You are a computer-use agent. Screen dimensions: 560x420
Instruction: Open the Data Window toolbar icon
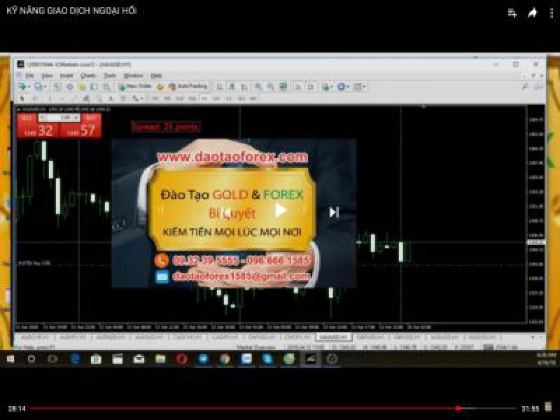pyautogui.click(x=69, y=86)
